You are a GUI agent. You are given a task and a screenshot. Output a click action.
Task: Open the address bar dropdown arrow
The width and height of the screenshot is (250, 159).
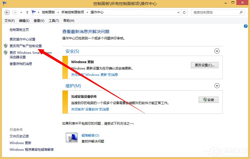(x=178, y=12)
